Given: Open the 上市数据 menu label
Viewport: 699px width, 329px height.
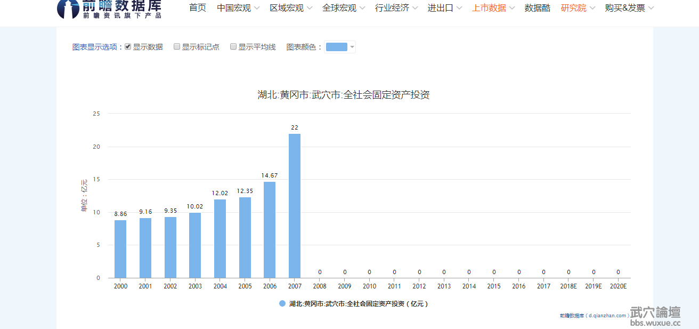Looking at the screenshot, I should coord(489,8).
